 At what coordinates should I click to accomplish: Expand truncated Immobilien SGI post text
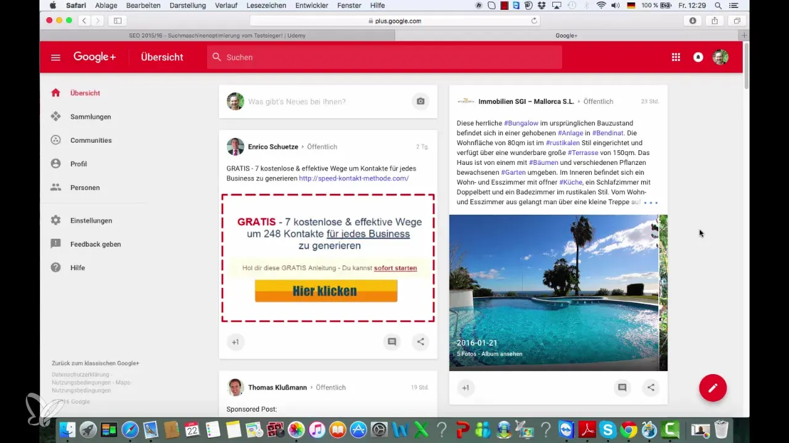pos(651,202)
